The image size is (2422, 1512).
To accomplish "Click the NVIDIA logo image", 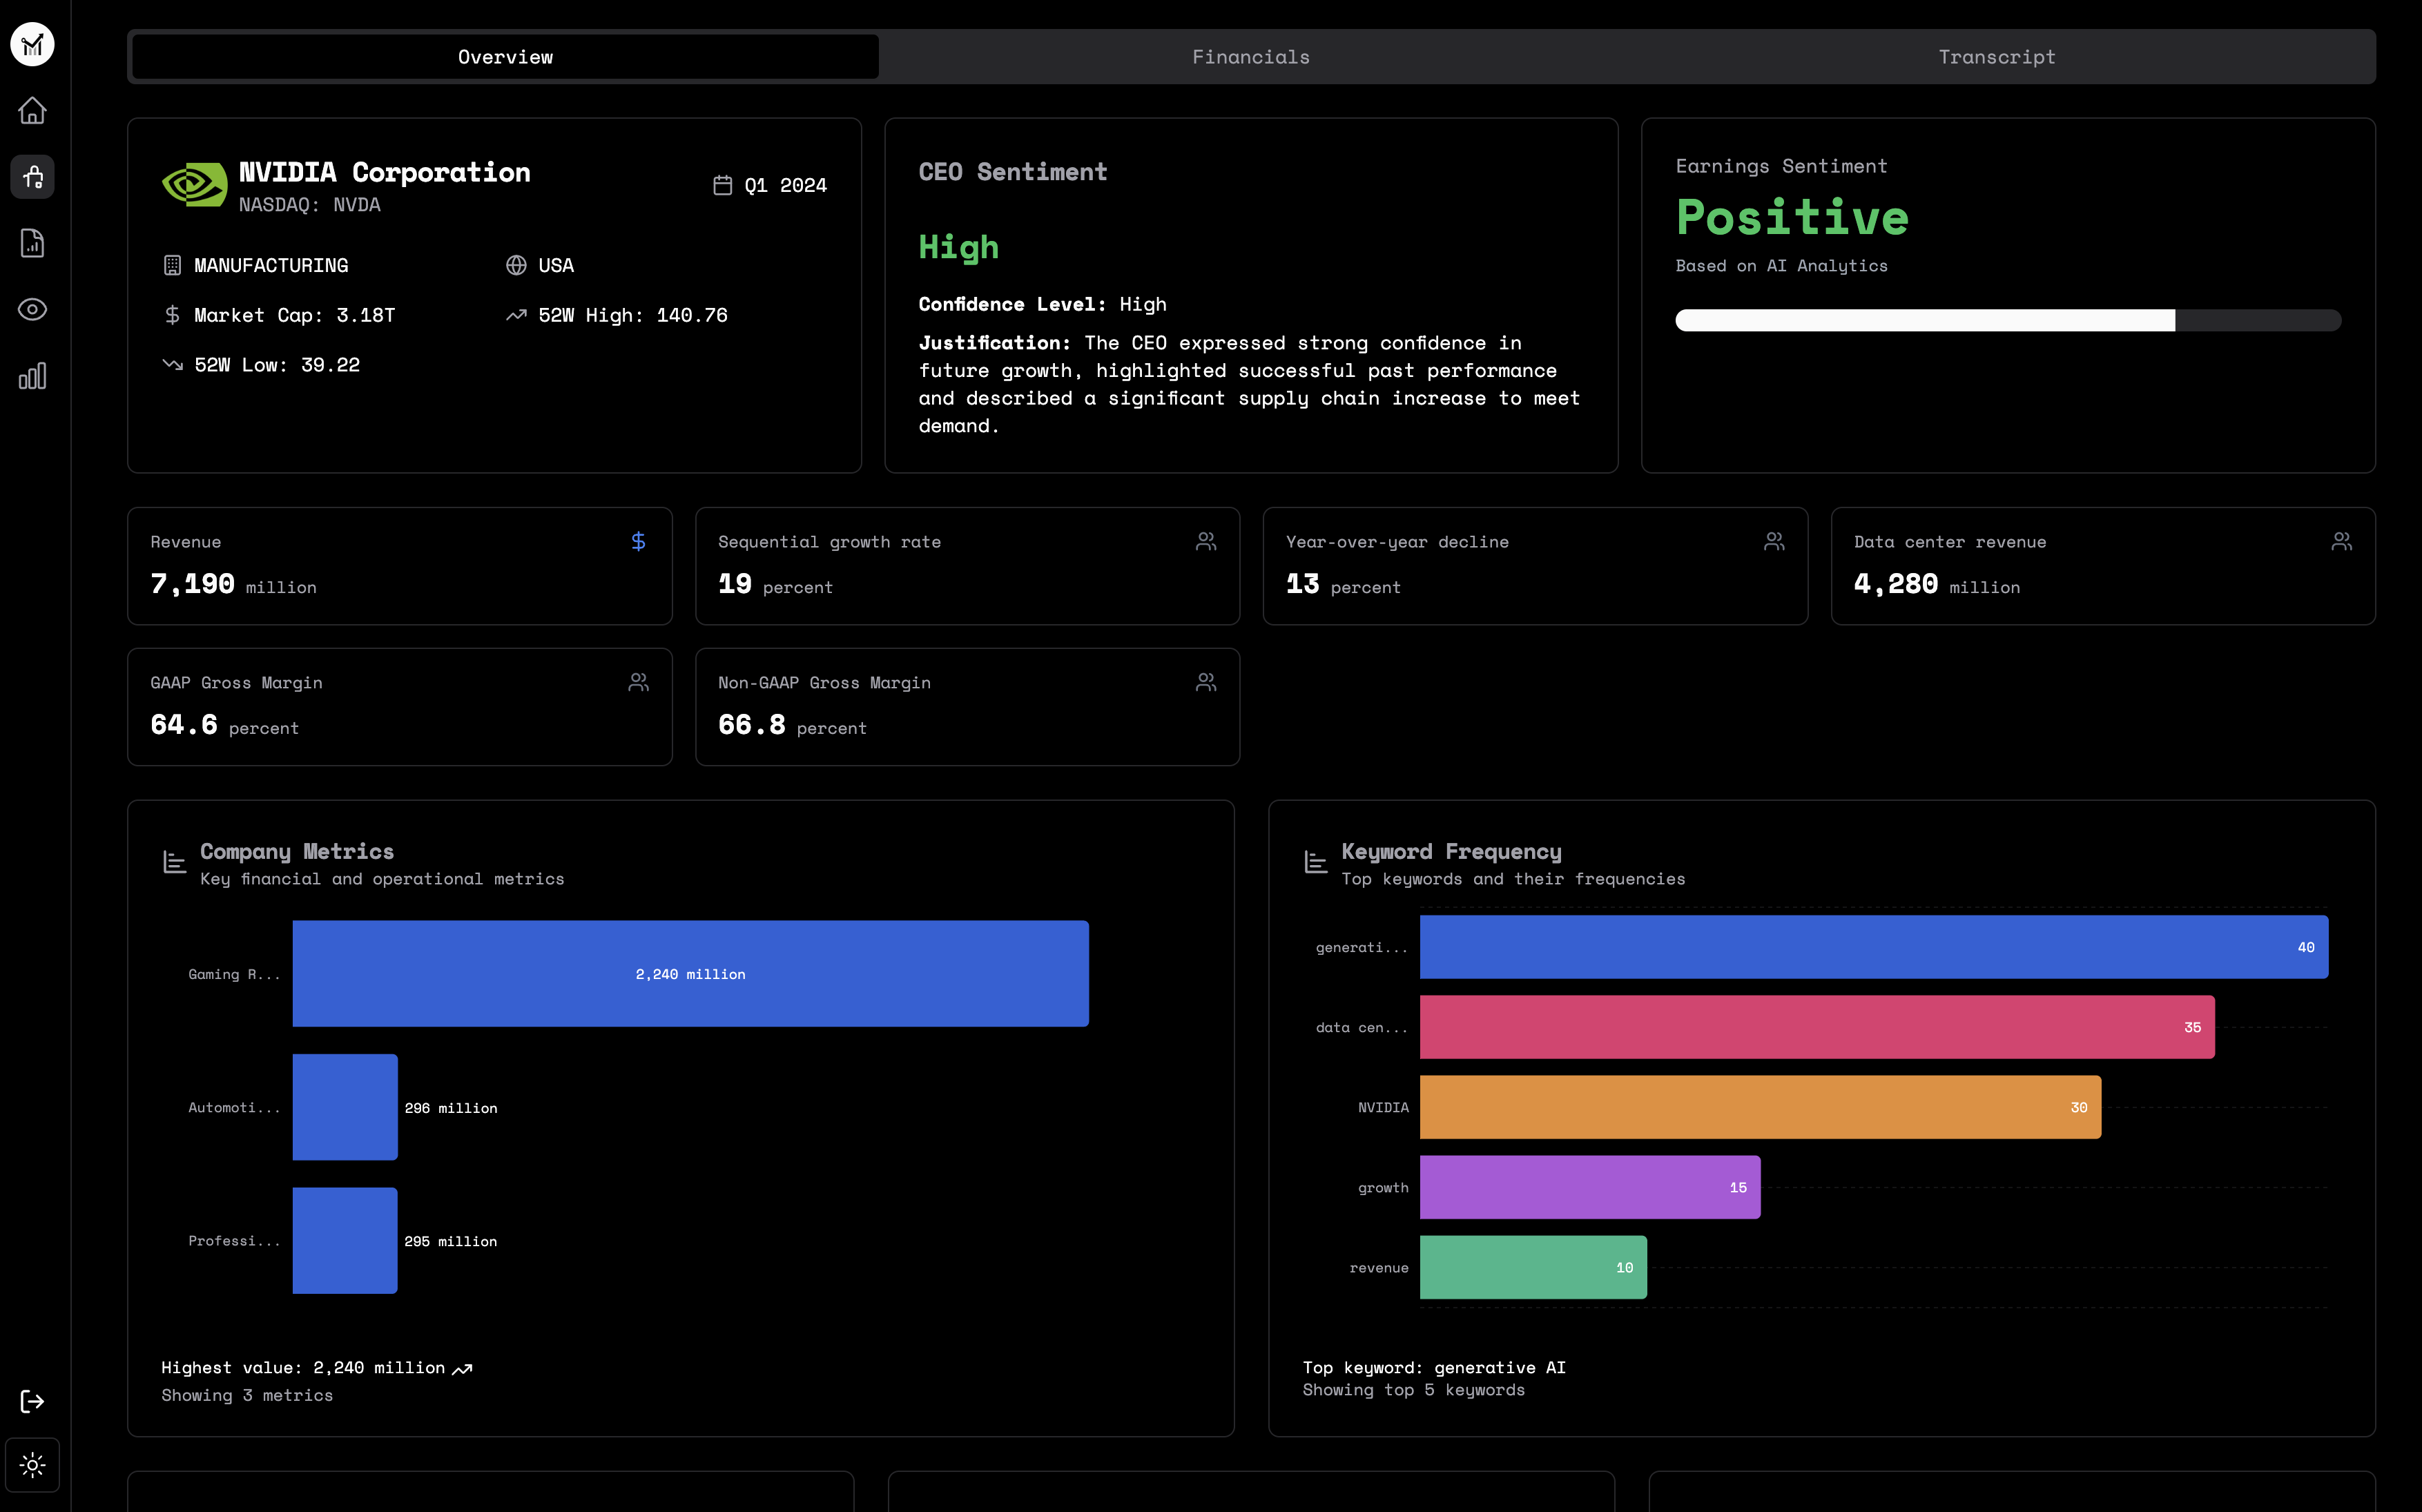I will pos(194,185).
